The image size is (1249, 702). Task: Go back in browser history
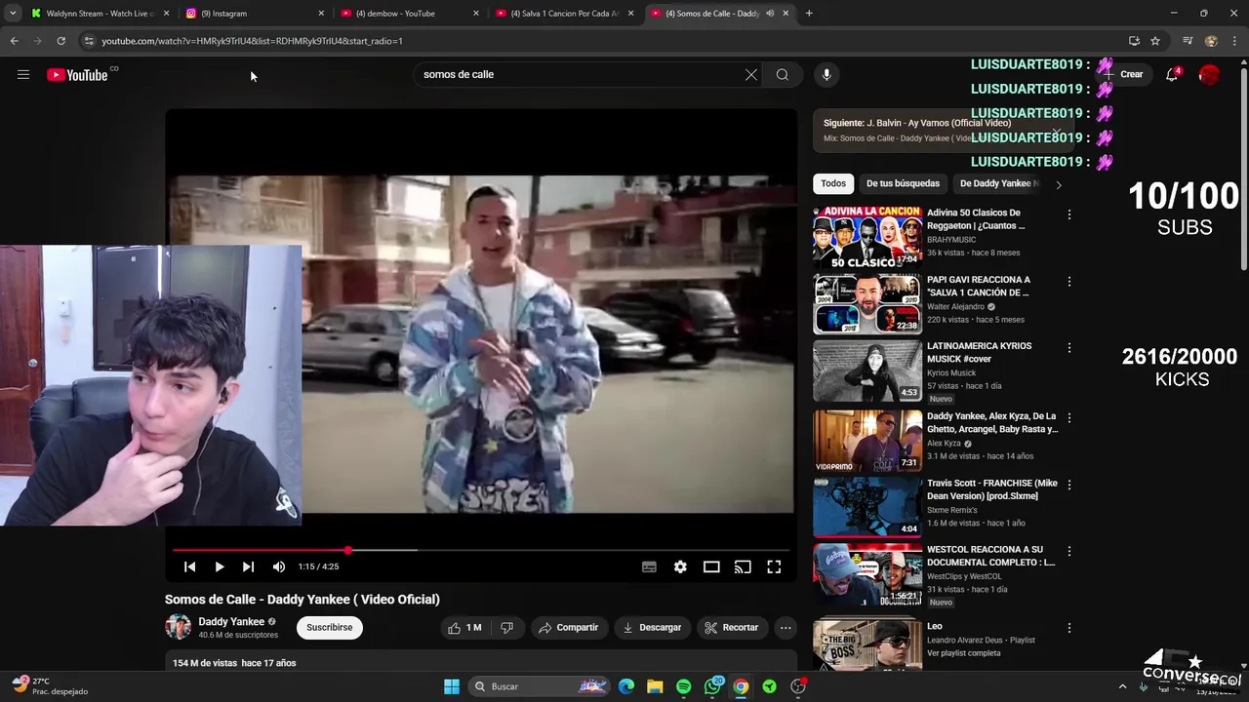pos(14,41)
